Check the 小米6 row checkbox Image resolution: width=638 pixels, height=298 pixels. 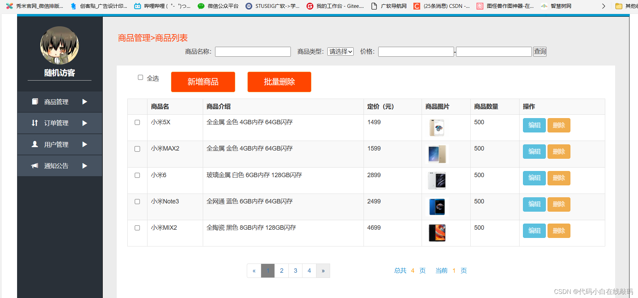point(137,175)
